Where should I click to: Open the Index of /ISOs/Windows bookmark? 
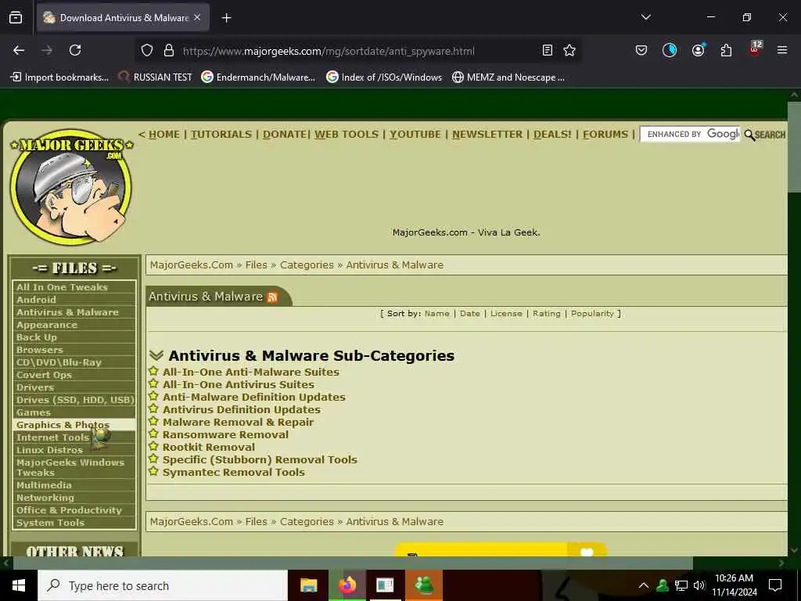pos(384,77)
